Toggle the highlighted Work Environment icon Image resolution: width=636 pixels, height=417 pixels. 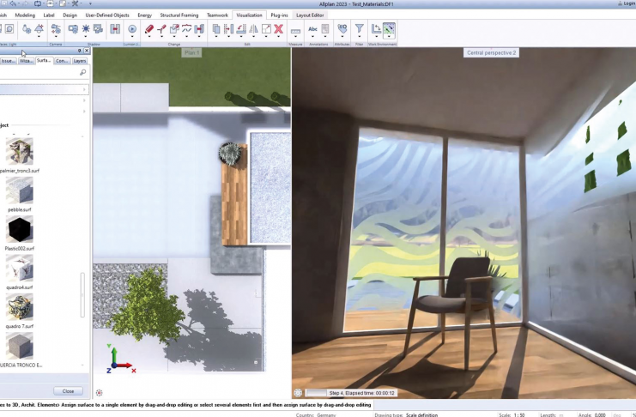pyautogui.click(x=390, y=29)
